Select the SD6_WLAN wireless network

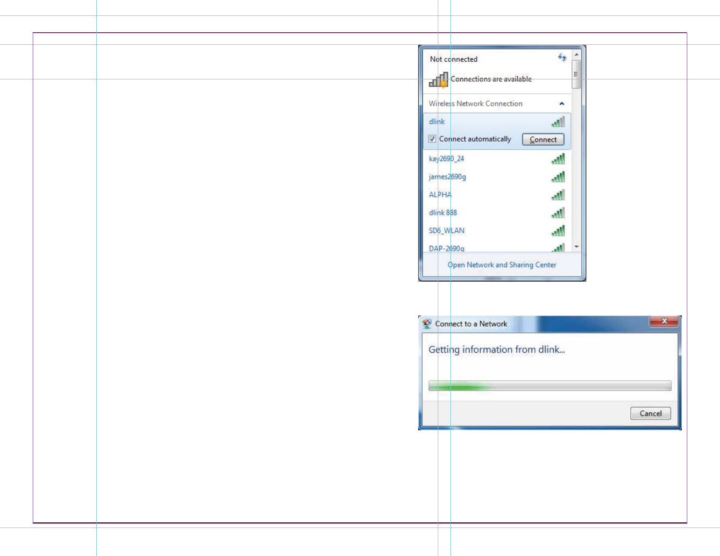[497, 231]
